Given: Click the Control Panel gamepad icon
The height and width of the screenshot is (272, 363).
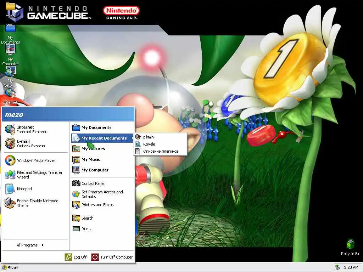Looking at the screenshot, I should click(x=76, y=183).
